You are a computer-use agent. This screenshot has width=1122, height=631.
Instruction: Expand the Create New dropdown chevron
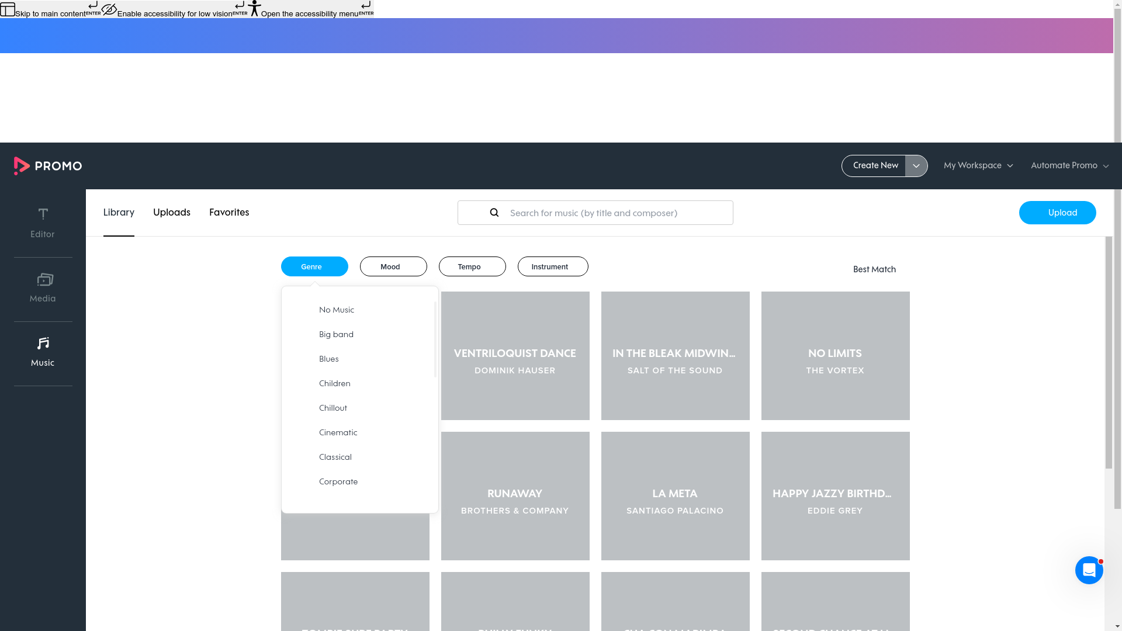point(916,166)
